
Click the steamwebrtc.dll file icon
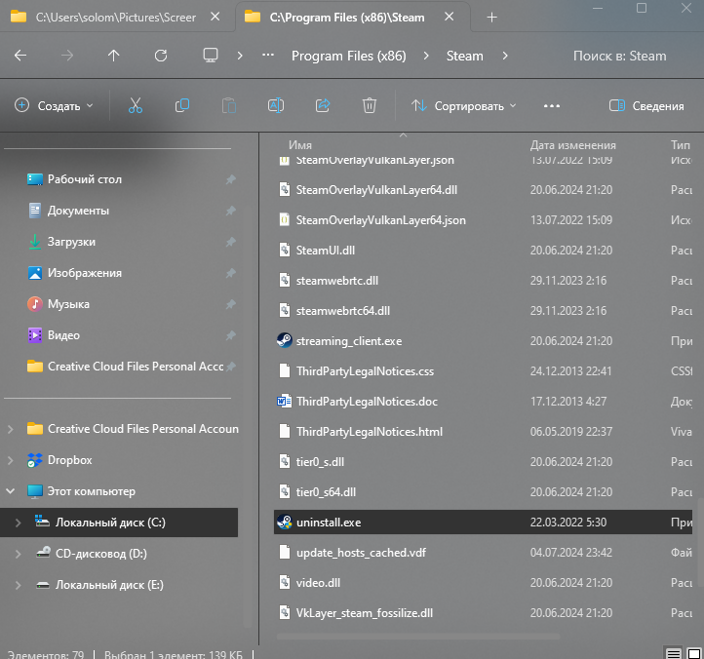284,280
